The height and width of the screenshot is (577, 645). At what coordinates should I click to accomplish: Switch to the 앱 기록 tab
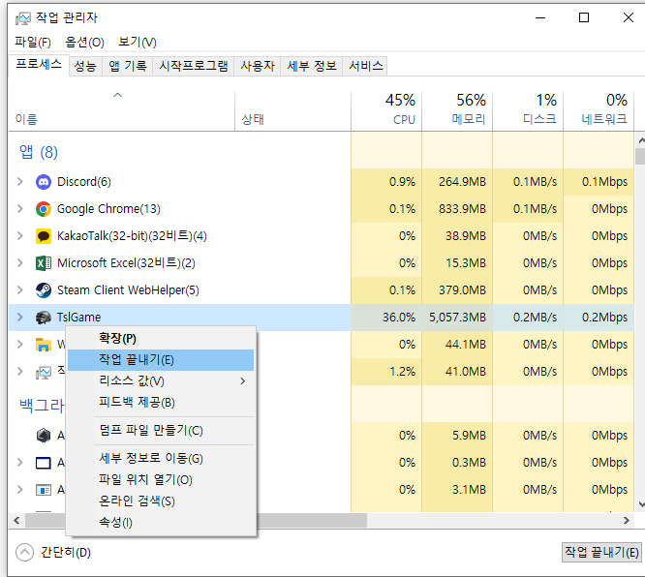(128, 66)
